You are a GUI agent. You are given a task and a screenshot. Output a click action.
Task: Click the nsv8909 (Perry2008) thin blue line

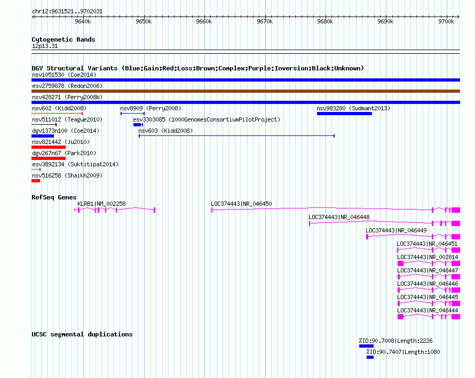click(133, 114)
